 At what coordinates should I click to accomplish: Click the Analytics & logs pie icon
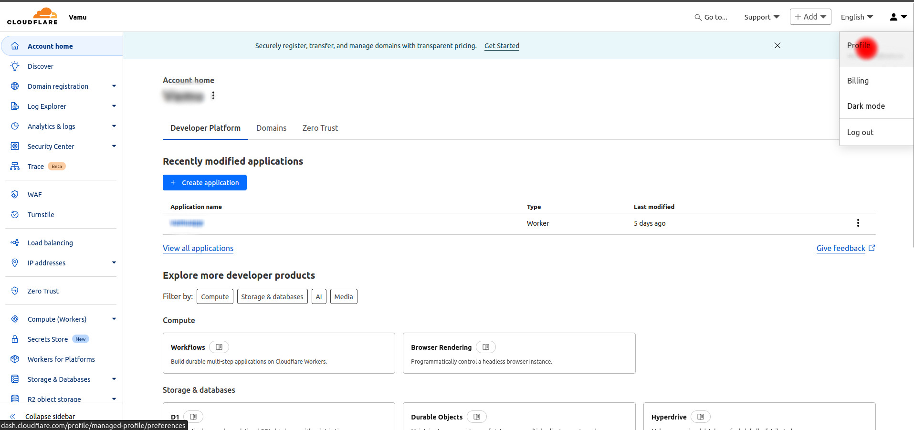[x=15, y=126]
